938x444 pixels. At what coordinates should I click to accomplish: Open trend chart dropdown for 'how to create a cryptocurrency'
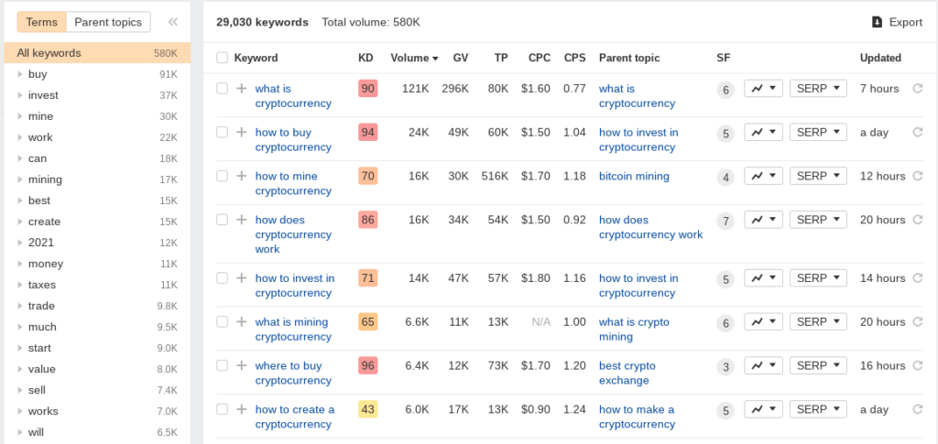(x=763, y=409)
